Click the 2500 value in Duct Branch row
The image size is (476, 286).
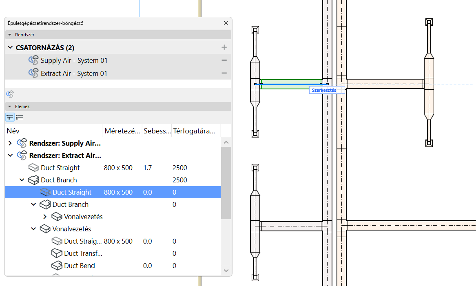tap(180, 180)
